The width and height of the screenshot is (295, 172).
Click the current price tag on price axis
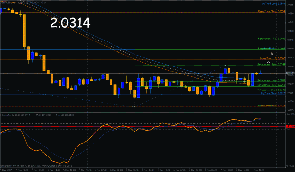coord(290,73)
